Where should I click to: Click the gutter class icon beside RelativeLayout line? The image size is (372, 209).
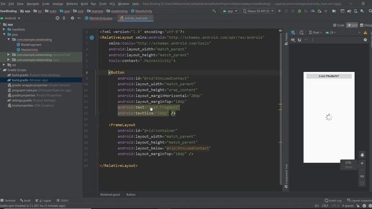tap(92, 38)
